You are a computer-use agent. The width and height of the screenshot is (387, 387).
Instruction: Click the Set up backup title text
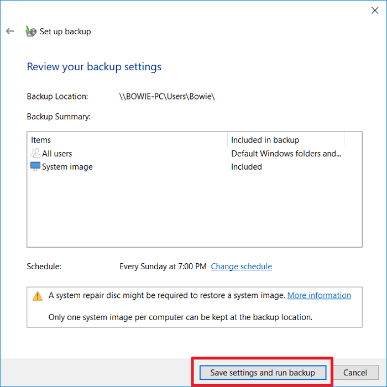(65, 32)
